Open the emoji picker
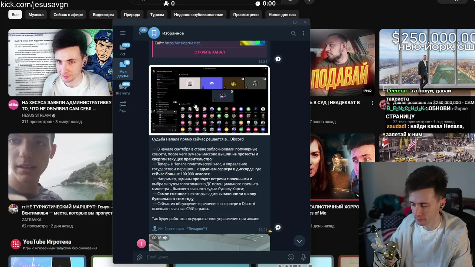 pos(291,257)
